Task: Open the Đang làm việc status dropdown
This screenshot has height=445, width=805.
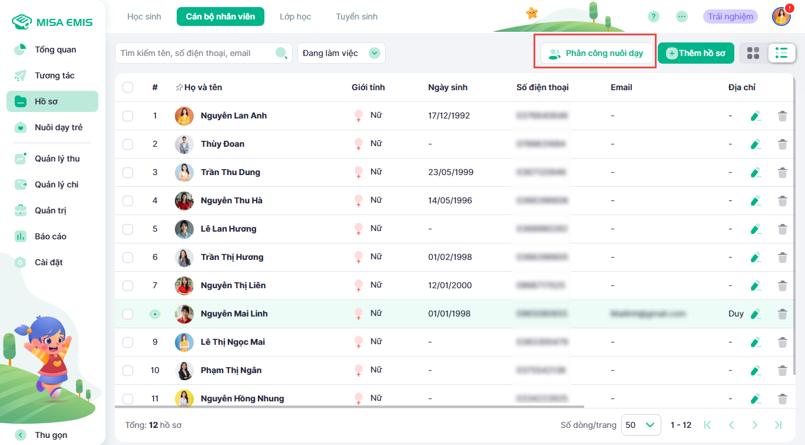Action: 342,53
